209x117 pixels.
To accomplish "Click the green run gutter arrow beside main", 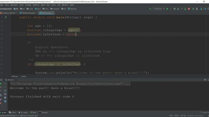I will (6, 17).
